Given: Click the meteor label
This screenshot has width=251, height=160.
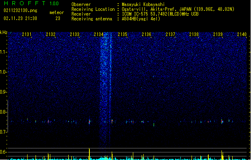Looking at the screenshot, I should pos(57,12).
